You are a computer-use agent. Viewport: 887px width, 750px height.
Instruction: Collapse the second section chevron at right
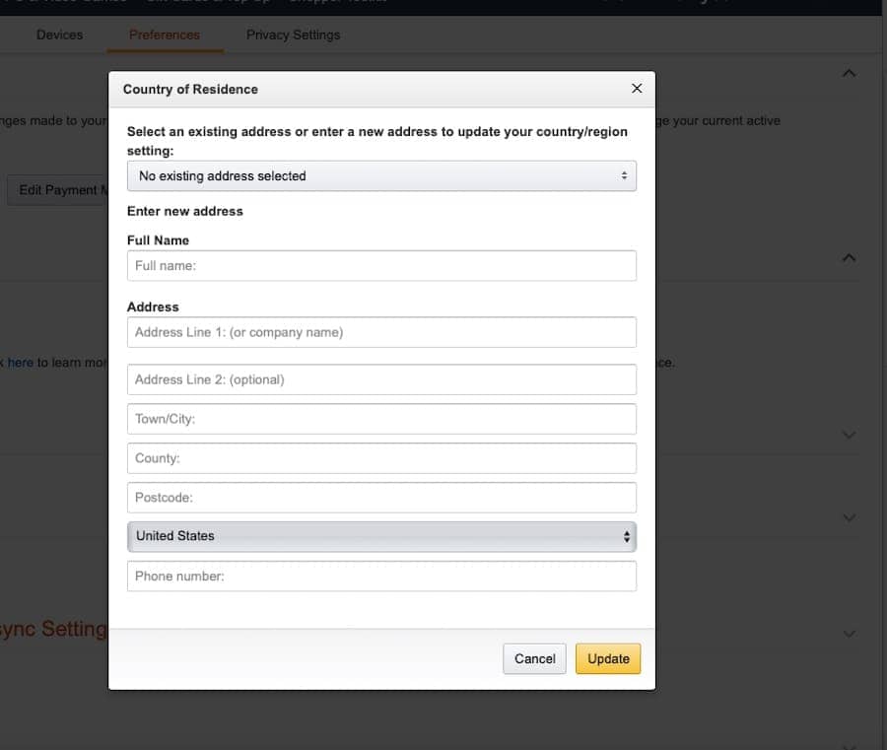coord(849,258)
